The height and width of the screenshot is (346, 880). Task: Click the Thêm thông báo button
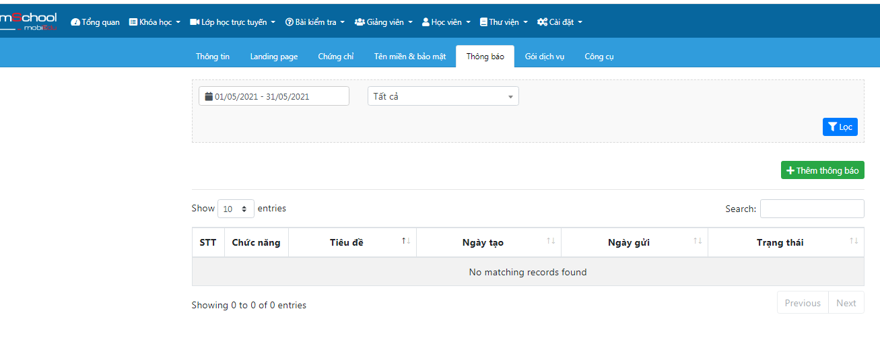822,170
